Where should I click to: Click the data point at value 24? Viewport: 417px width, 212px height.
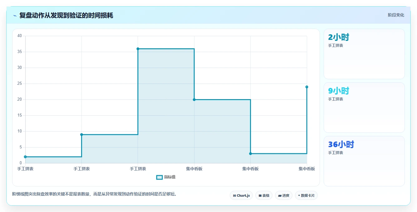pos(307,87)
